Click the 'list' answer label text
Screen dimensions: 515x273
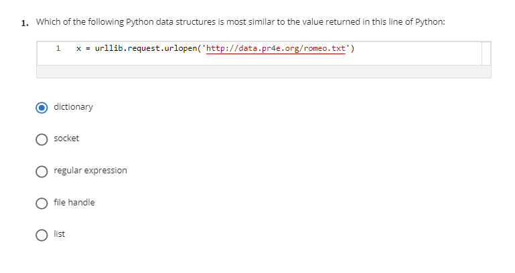(x=60, y=234)
